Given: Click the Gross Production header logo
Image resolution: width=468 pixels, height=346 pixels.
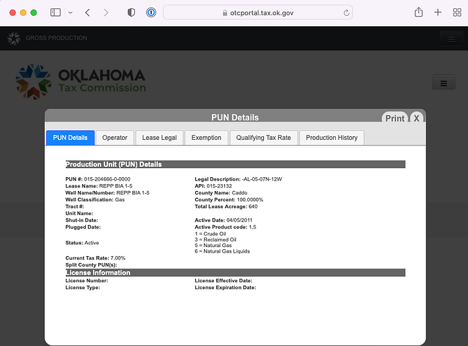Looking at the screenshot, I should tap(14, 38).
